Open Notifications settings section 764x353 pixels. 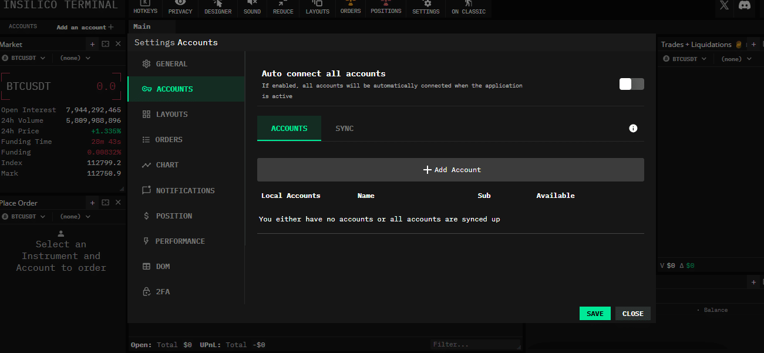(186, 191)
